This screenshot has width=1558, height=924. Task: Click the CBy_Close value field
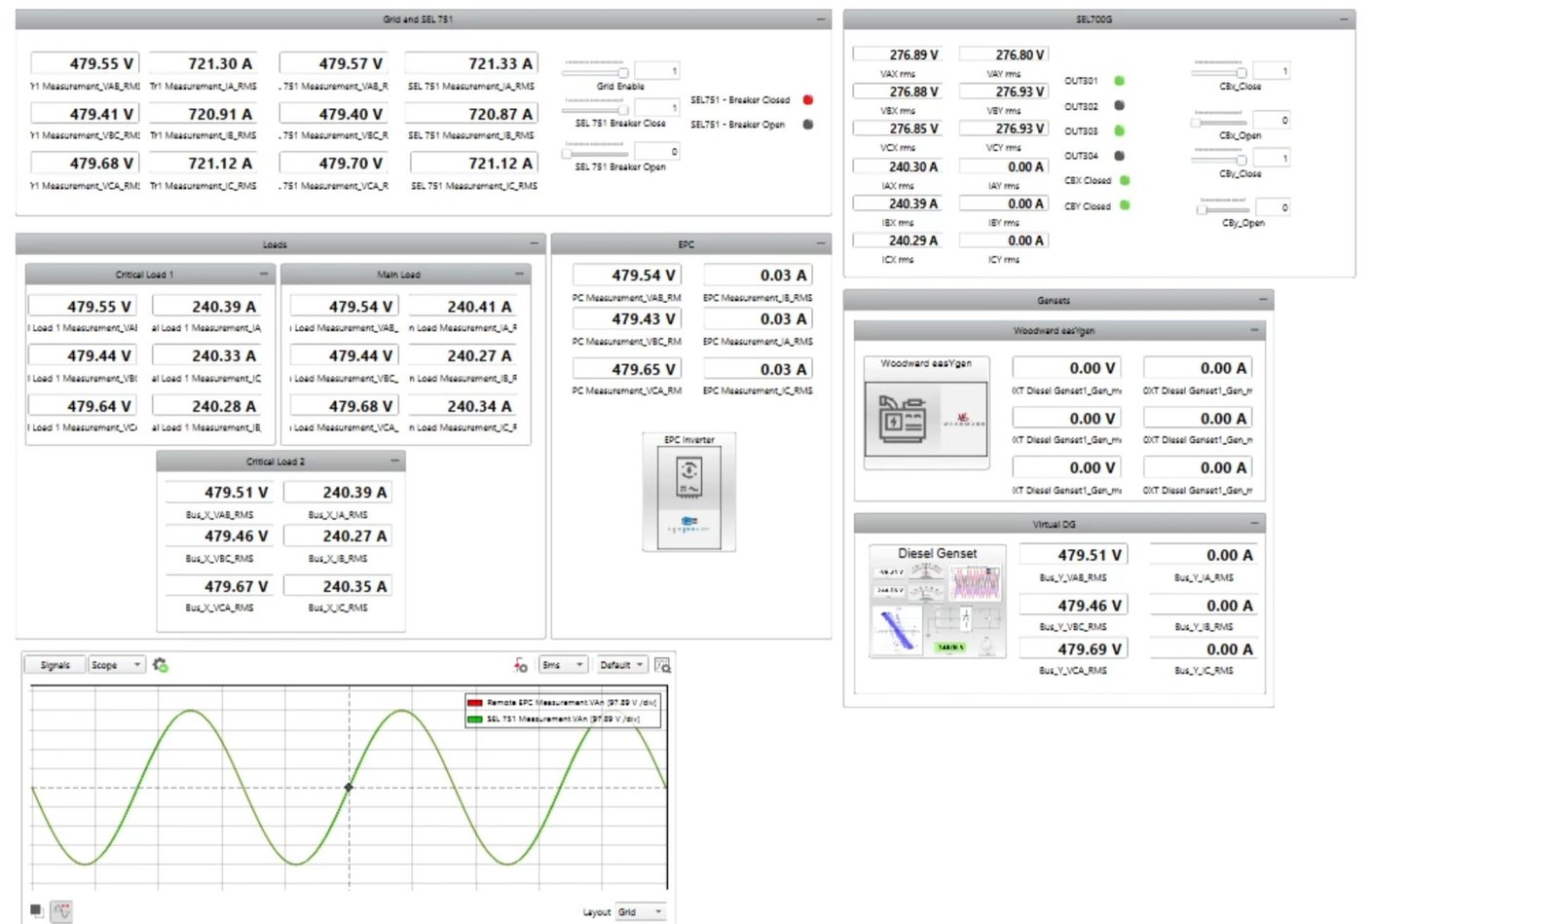pos(1272,158)
